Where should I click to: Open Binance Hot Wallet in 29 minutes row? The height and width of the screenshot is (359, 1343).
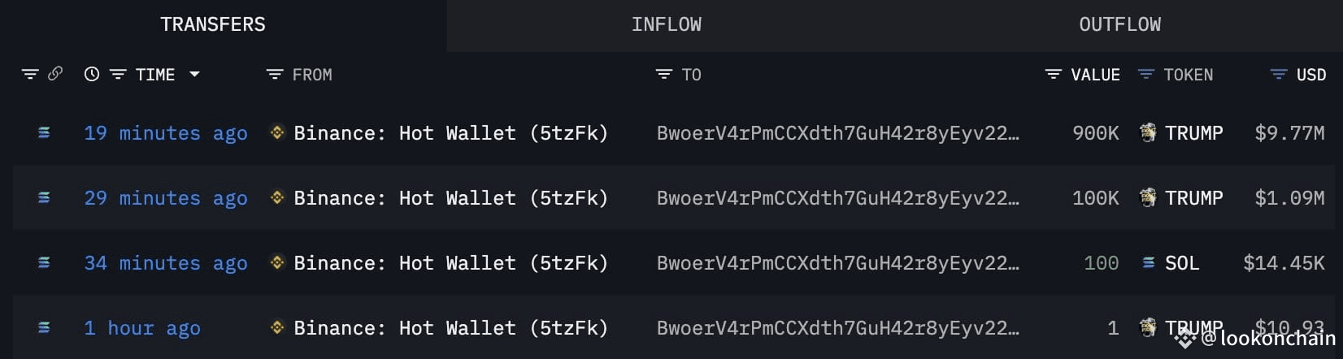[450, 197]
